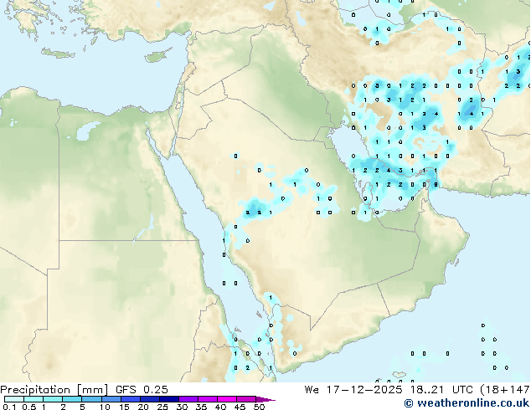Click the '20' legend scale label
531x410 pixels.
pos(143,407)
